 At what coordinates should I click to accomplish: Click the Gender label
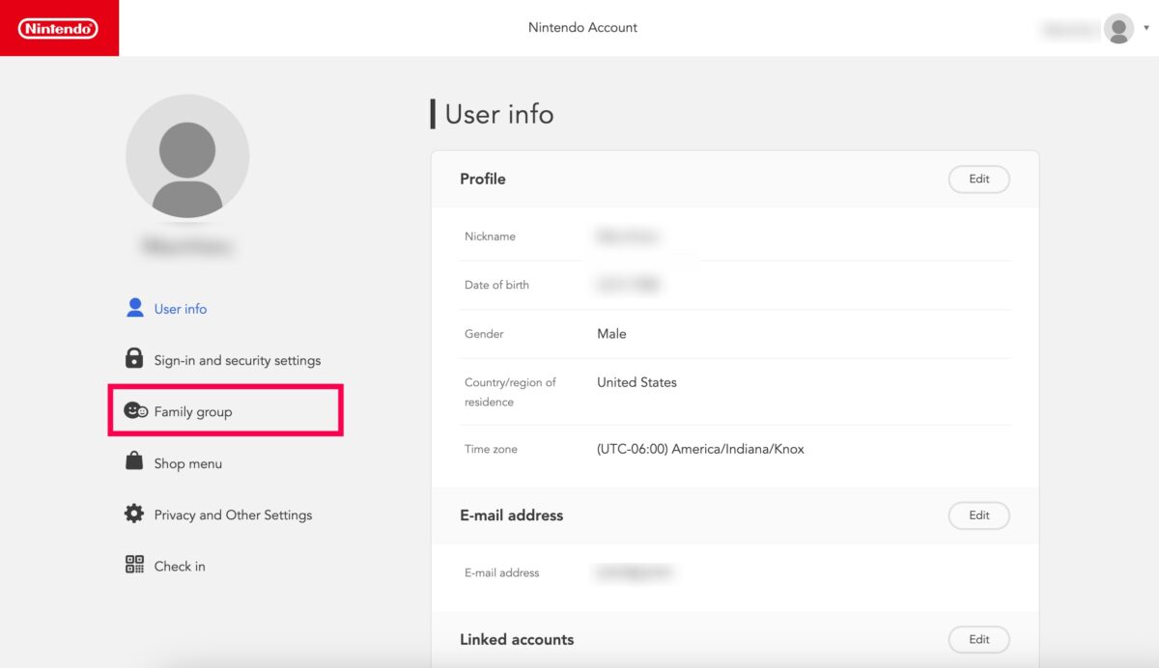coord(484,333)
